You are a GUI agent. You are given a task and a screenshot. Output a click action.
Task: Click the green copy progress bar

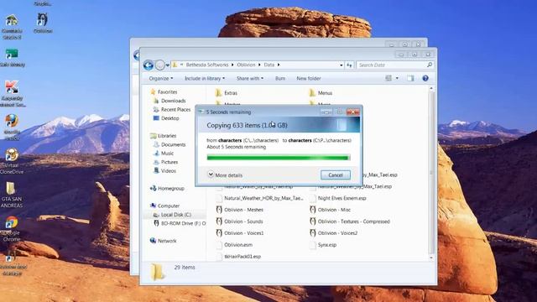[x=279, y=158]
